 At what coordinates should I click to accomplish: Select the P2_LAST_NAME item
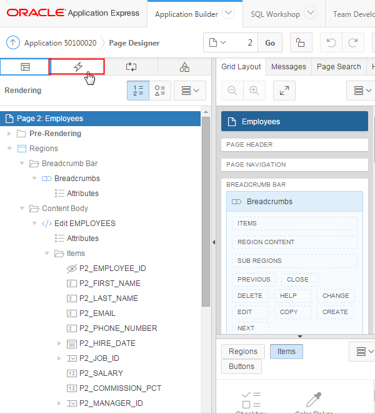[x=108, y=298]
